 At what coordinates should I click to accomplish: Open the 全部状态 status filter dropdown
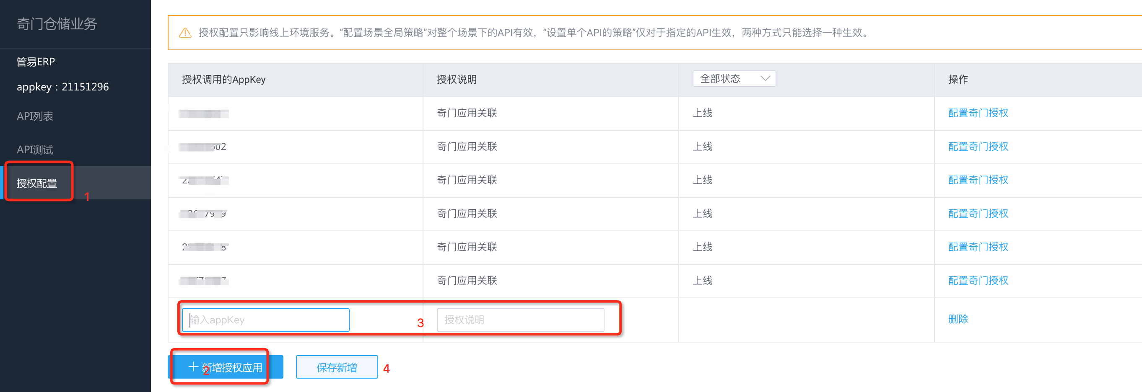tap(734, 79)
